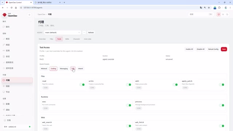Viewport: 233px width, 131px height.
Task: Click the 搜索 search field
Action: (x=201, y=15)
